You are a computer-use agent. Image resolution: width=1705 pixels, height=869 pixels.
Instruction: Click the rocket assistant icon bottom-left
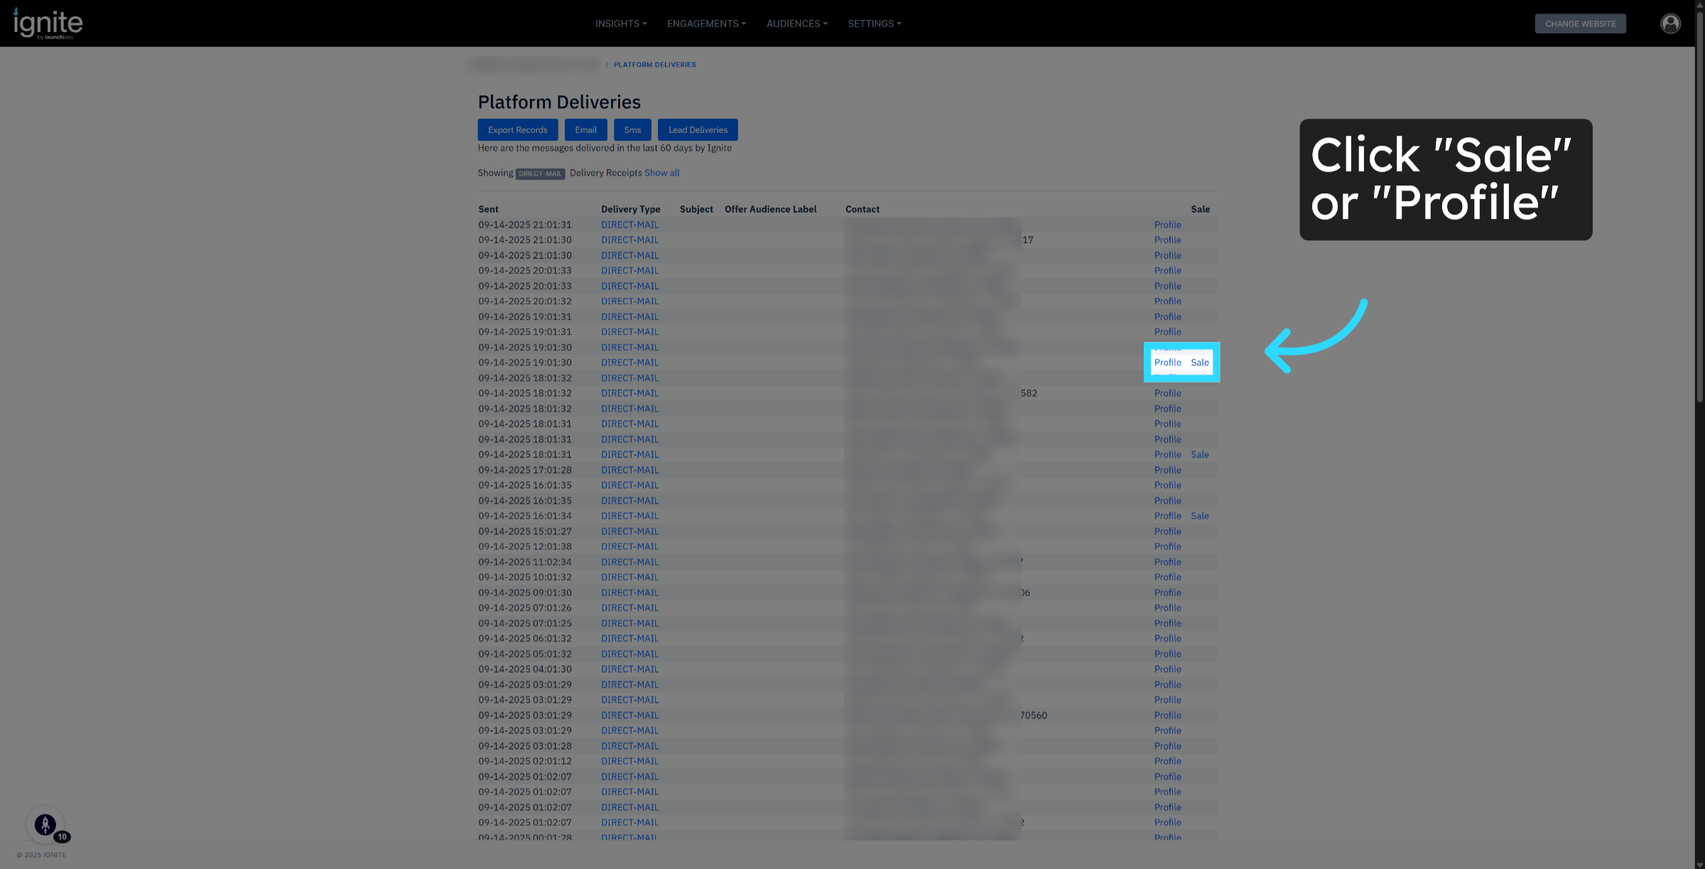click(45, 824)
